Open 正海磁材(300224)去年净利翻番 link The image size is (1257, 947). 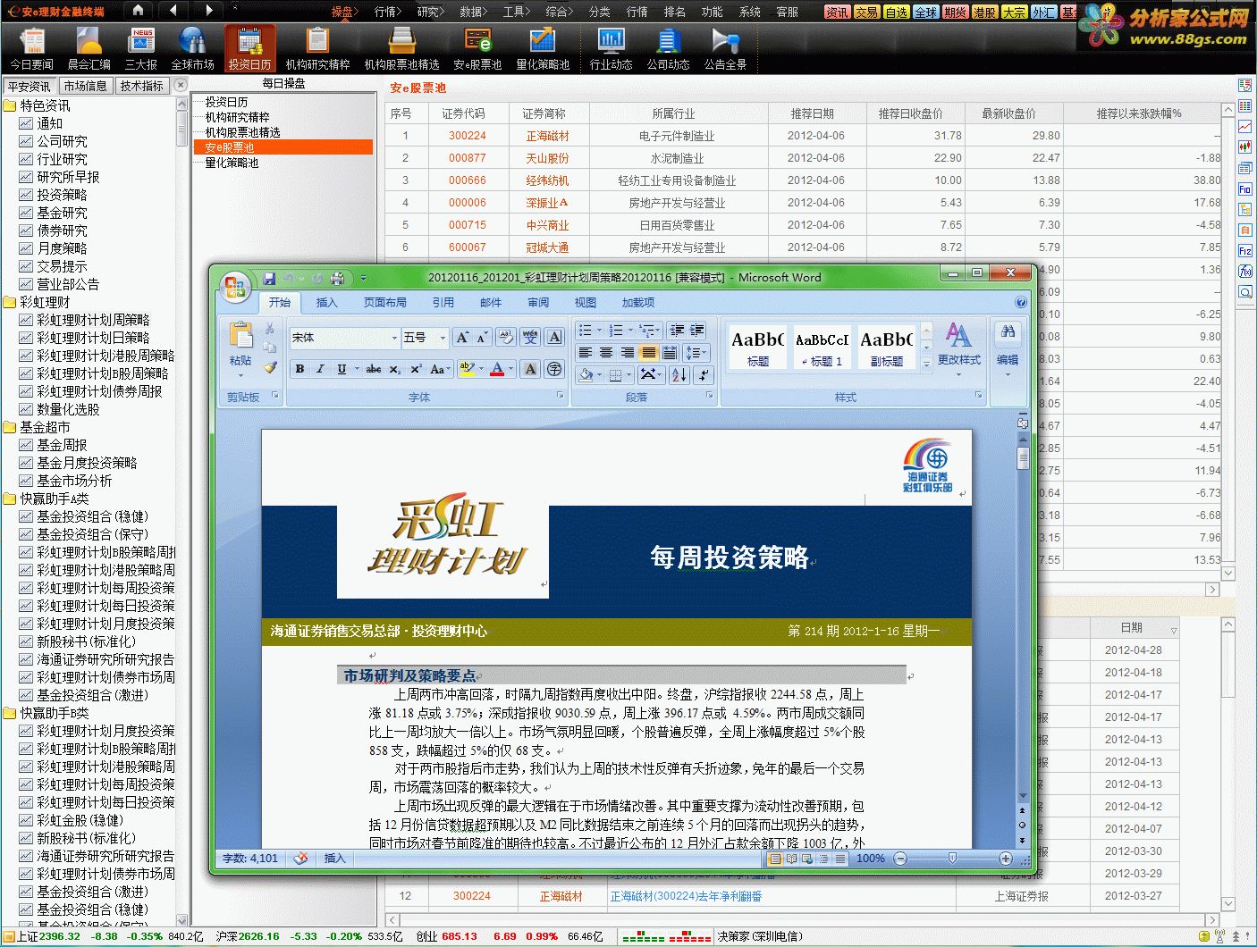(x=686, y=896)
